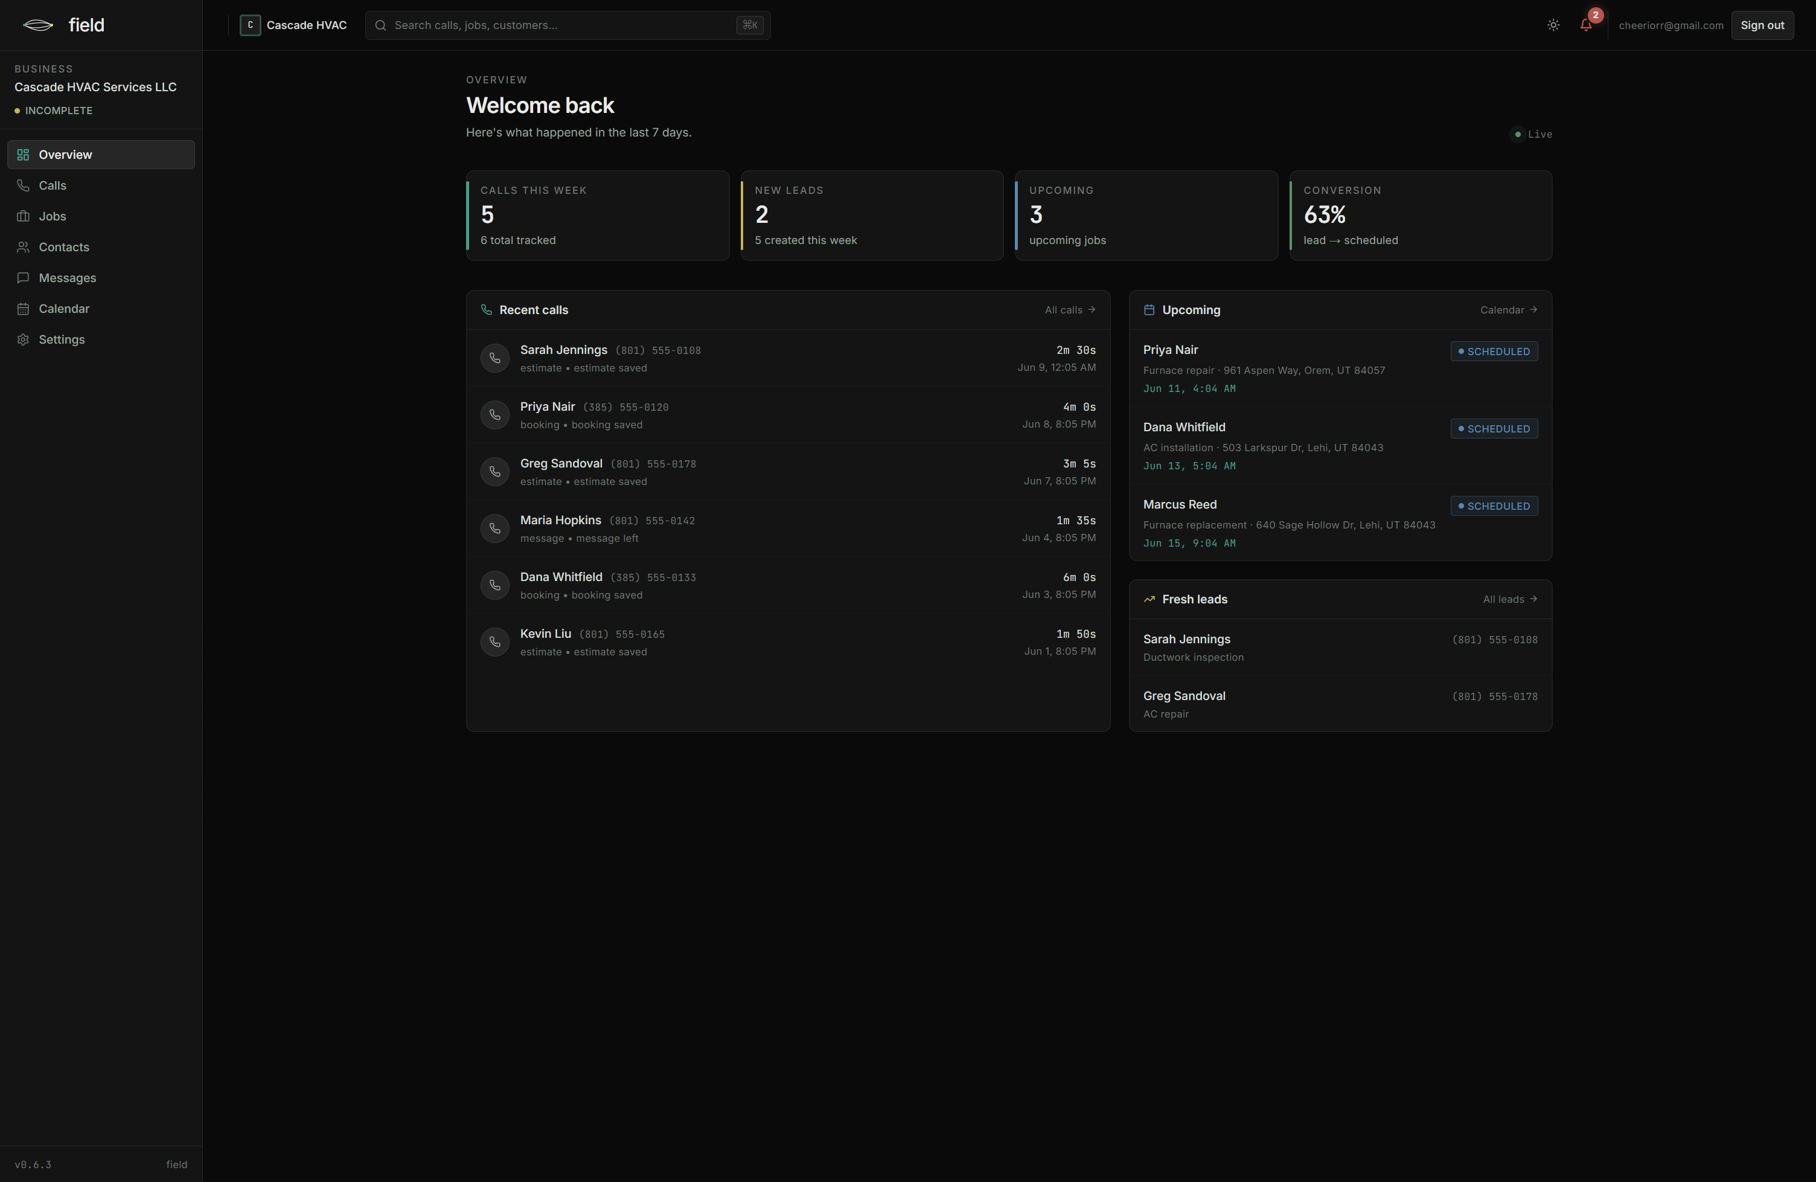Image resolution: width=1816 pixels, height=1182 pixels.
Task: Open Greg Sandoval fresh lead, AC repair
Action: 1340,704
